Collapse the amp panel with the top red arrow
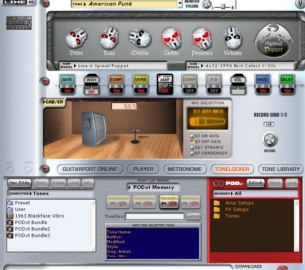The width and height of the screenshot is (305, 270). pyautogui.click(x=46, y=3)
